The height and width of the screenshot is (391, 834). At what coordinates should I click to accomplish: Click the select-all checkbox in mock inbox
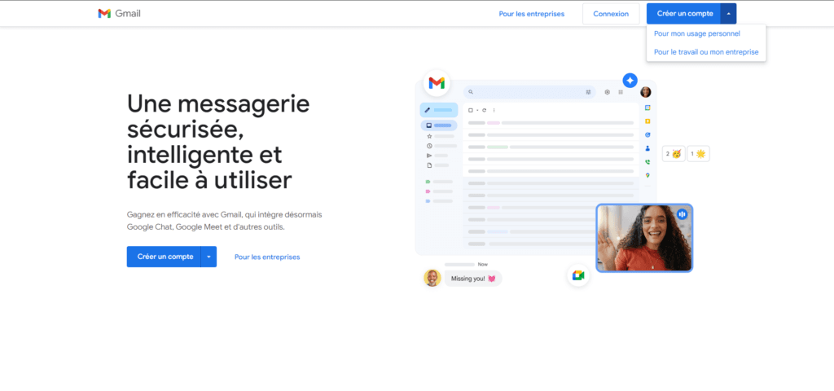pos(470,110)
